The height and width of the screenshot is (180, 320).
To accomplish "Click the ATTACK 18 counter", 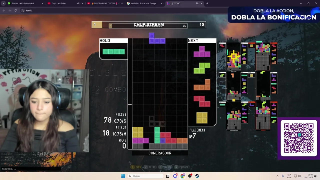I will click(x=114, y=131).
